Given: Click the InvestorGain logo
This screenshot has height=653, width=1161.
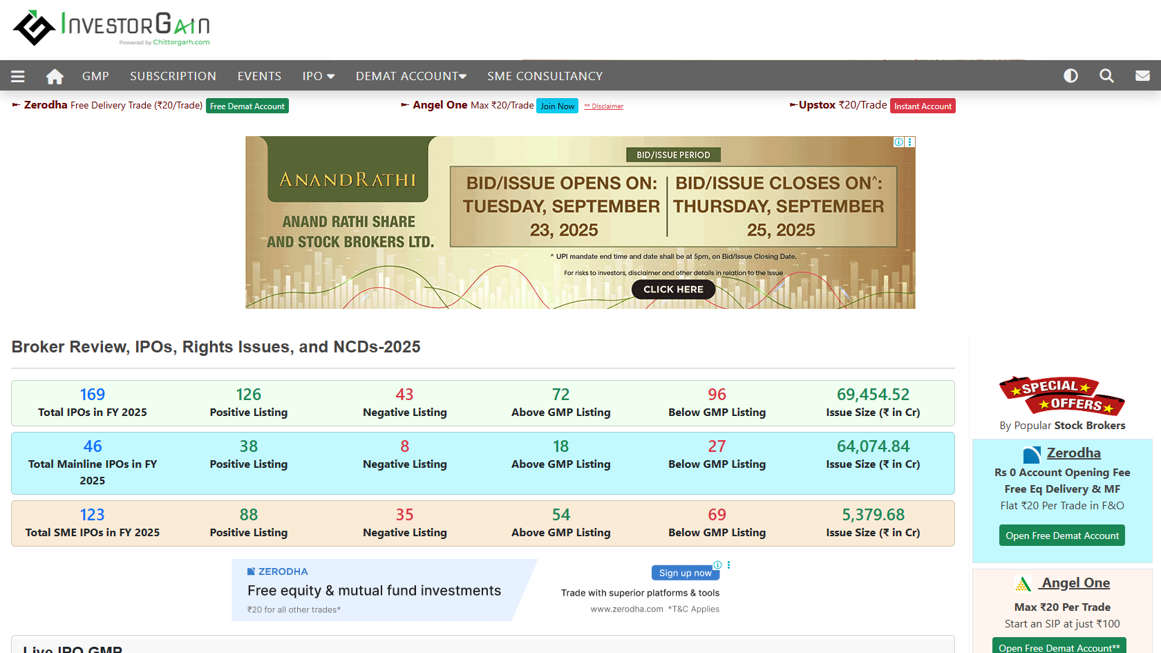Looking at the screenshot, I should pos(111,28).
